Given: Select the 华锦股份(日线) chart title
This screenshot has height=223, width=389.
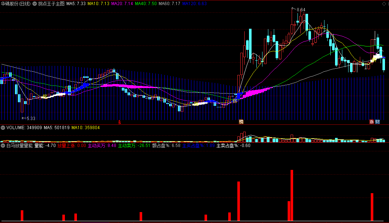Looking at the screenshot, I should 16,4.
